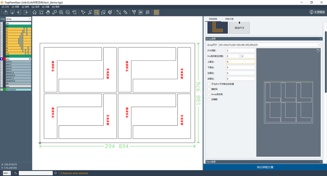Click the reset arrow in preview pane
The image size is (327, 176).
(318, 51)
